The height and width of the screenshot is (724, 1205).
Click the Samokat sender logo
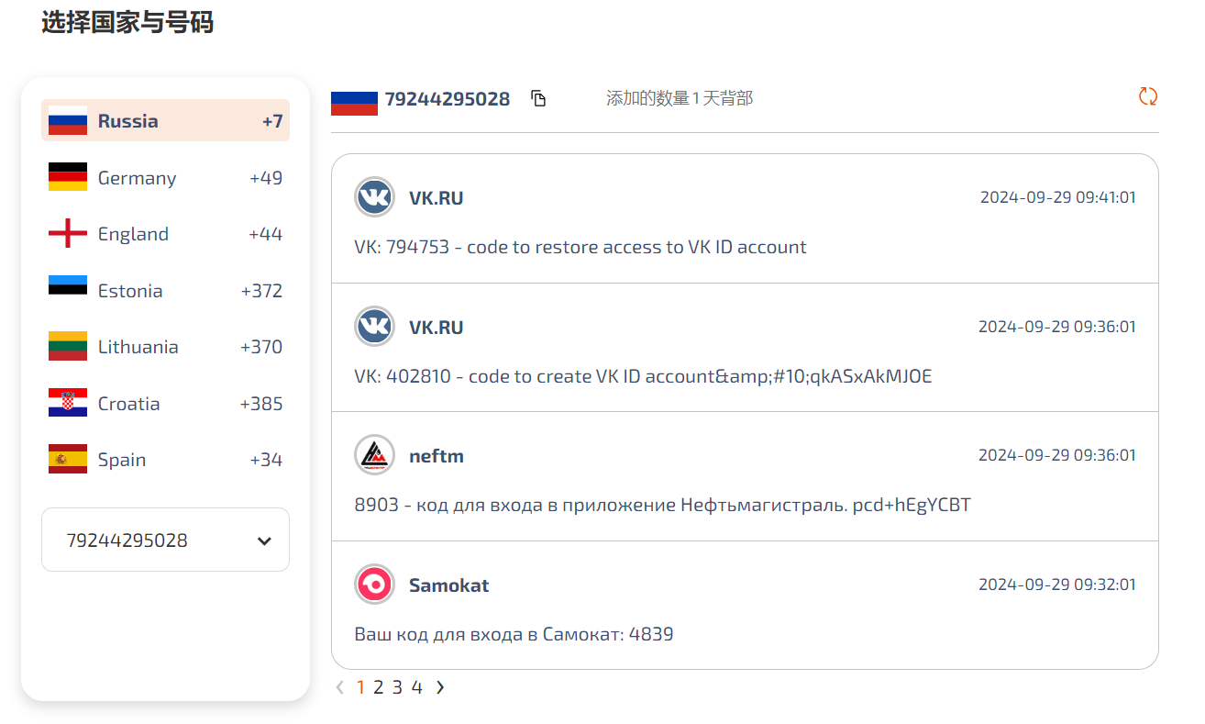tap(374, 585)
